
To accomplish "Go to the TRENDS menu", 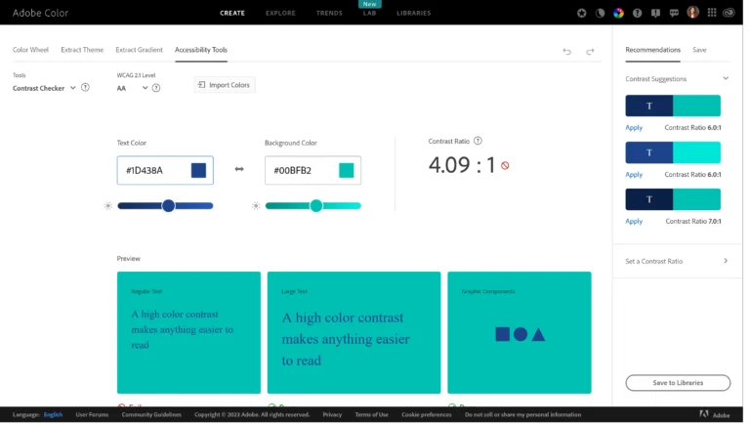I will (331, 14).
